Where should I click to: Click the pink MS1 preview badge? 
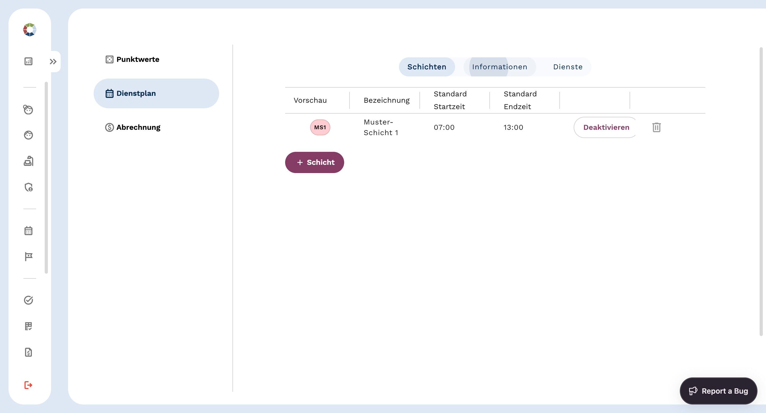[320, 127]
